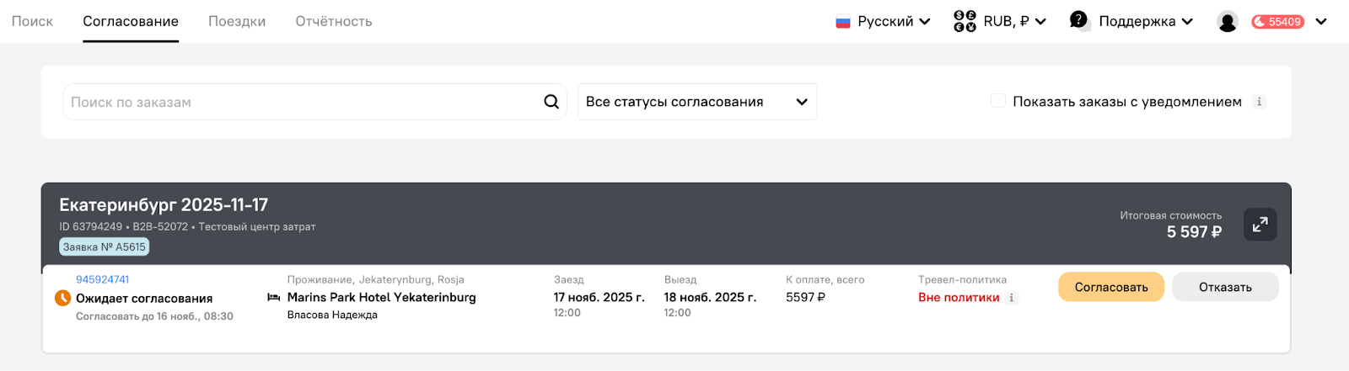Enable Показать заказы с уведомлением checkbox
This screenshot has height=371, width=1349.
[x=998, y=101]
